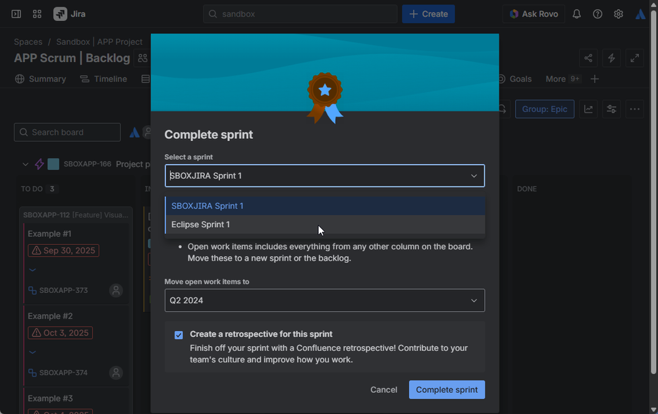
Task: Expand the Example #1 card chevron
Action: click(32, 270)
